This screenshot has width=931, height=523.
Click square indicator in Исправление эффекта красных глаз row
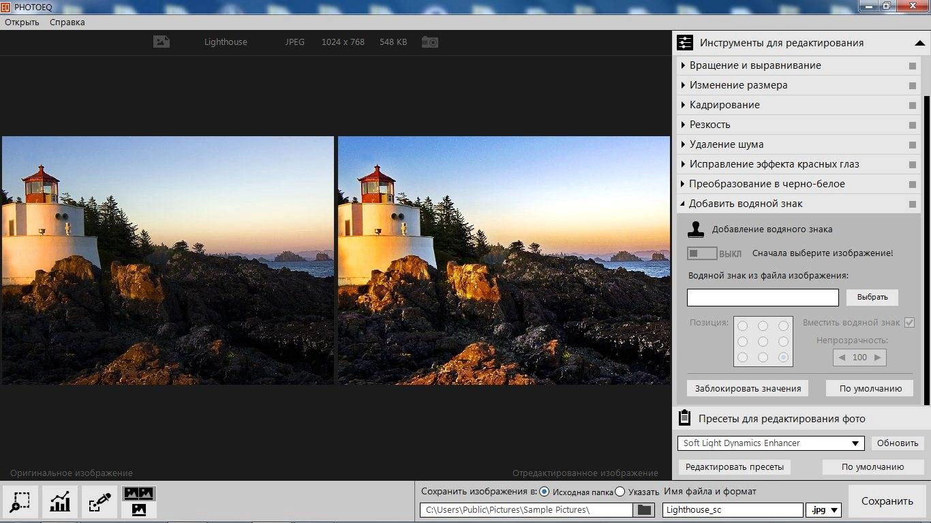tap(912, 165)
